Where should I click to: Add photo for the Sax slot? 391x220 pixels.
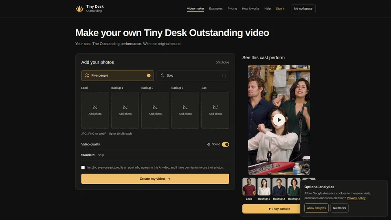(x=215, y=110)
